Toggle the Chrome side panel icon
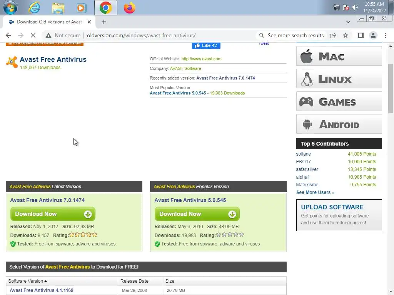394x295 pixels. (x=361, y=35)
